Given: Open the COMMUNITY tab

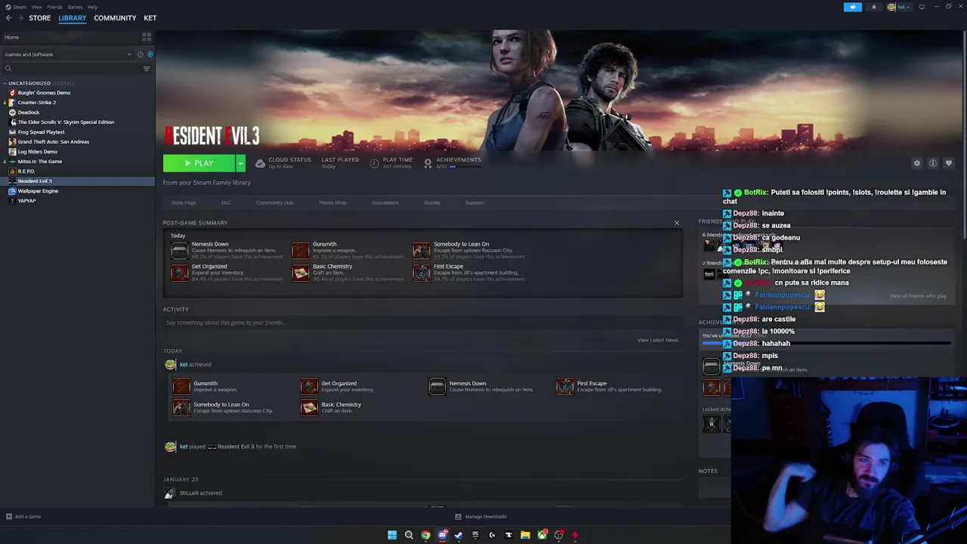Looking at the screenshot, I should (x=115, y=18).
